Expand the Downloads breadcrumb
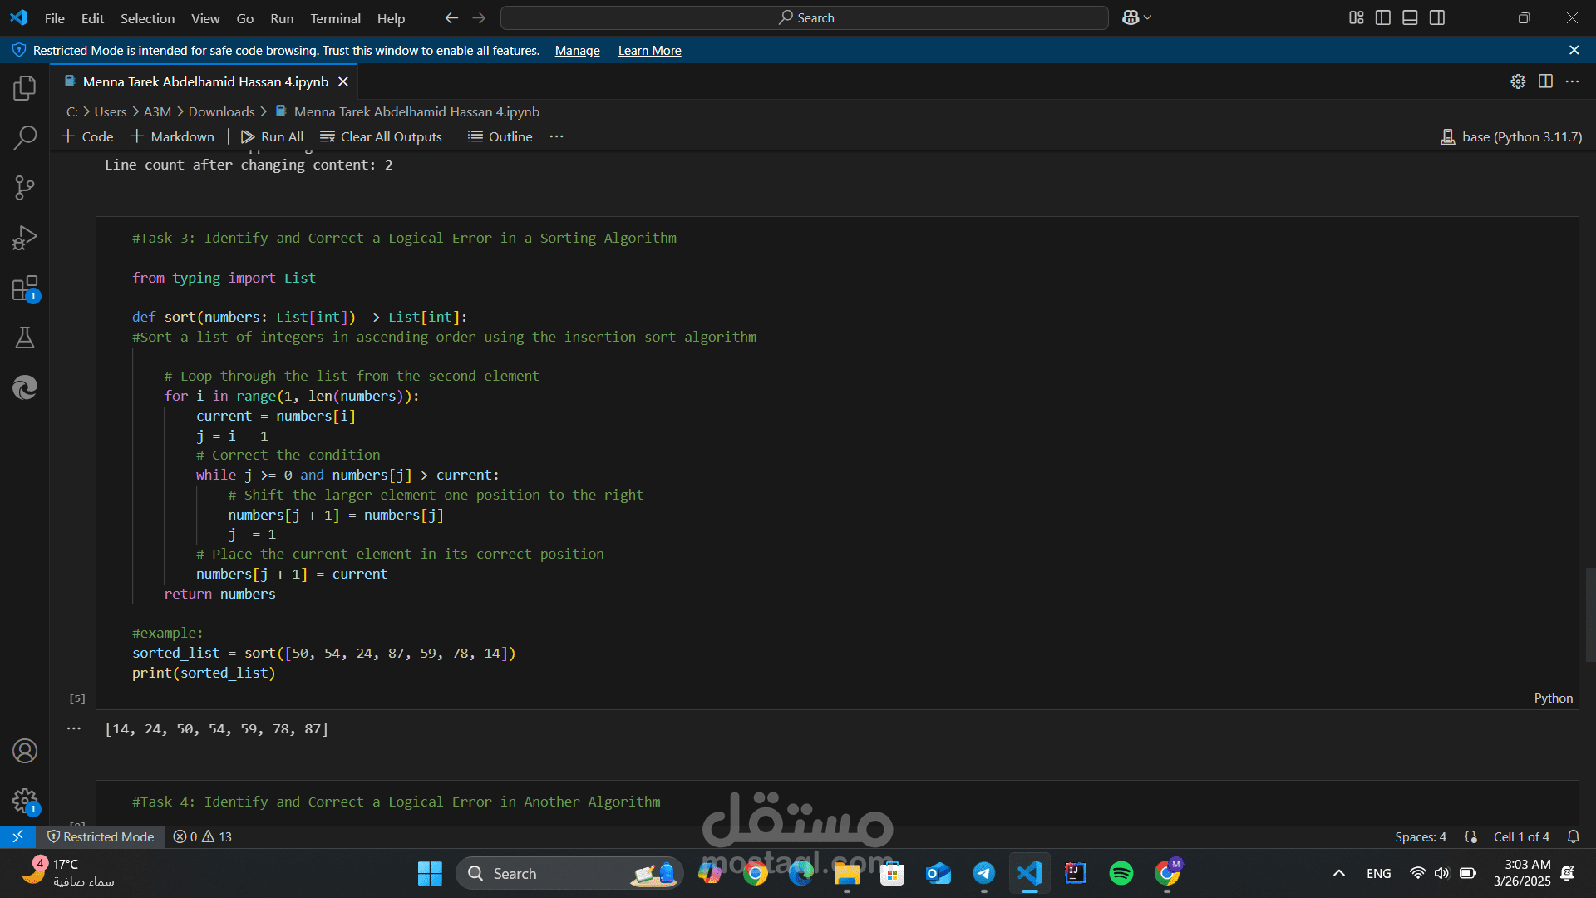Image resolution: width=1596 pixels, height=898 pixels. pos(221,111)
